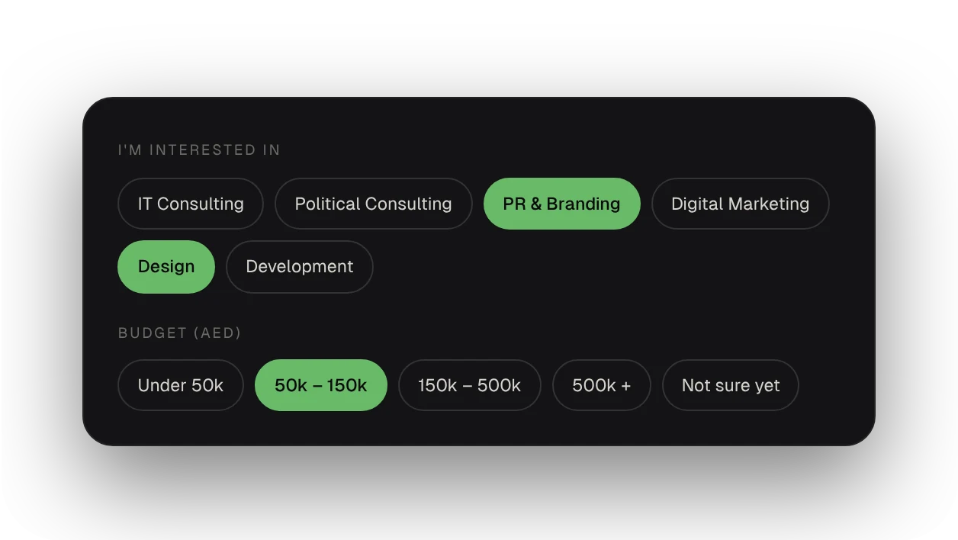
Task: Click the BUDGET (AED) section label
Action: [x=180, y=333]
